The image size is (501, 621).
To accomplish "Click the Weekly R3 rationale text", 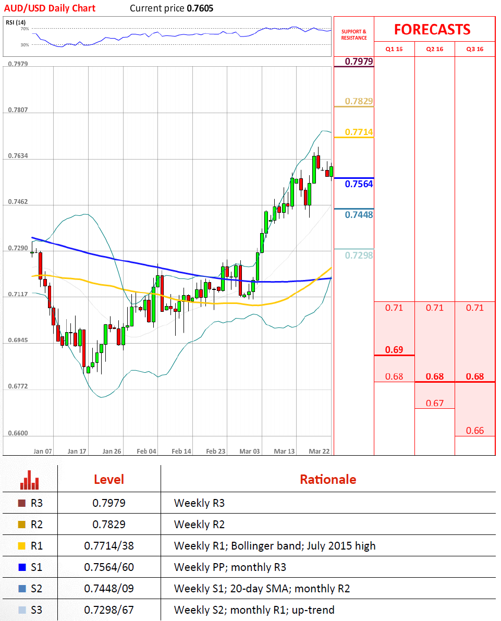I will (199, 503).
